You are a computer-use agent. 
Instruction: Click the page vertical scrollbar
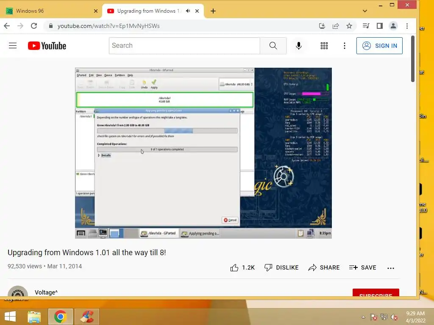(413, 58)
